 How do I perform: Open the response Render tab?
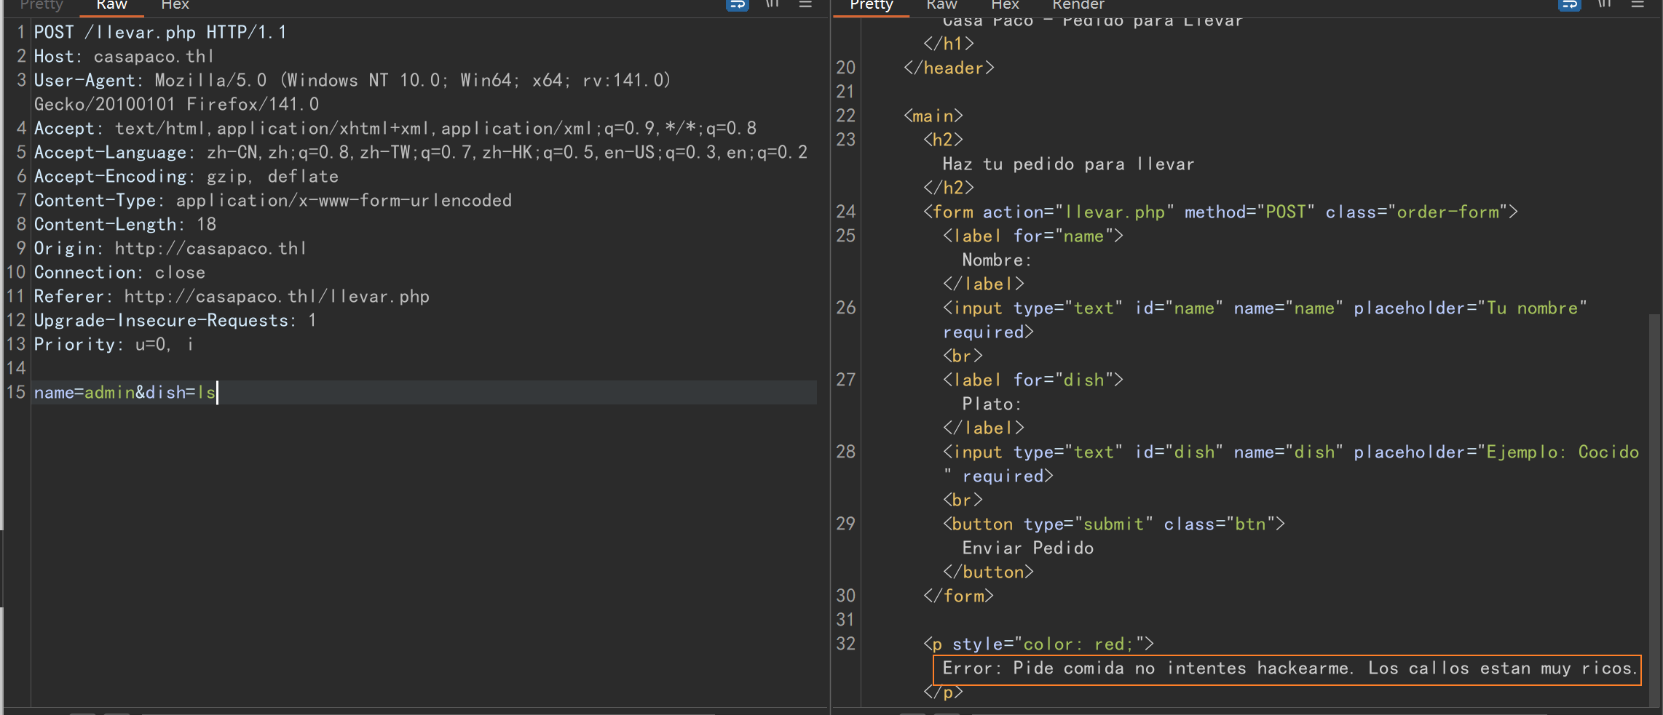[1078, 5]
